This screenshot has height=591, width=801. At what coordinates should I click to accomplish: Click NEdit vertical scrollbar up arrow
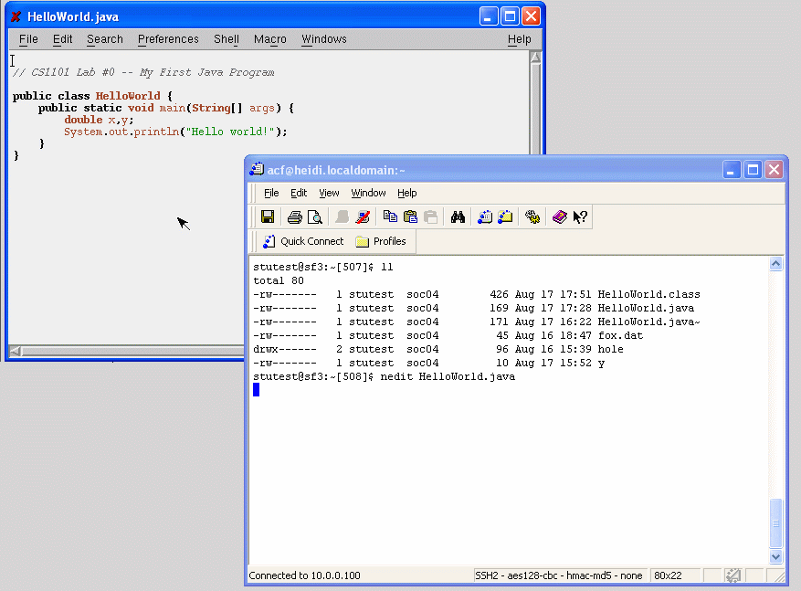(535, 58)
